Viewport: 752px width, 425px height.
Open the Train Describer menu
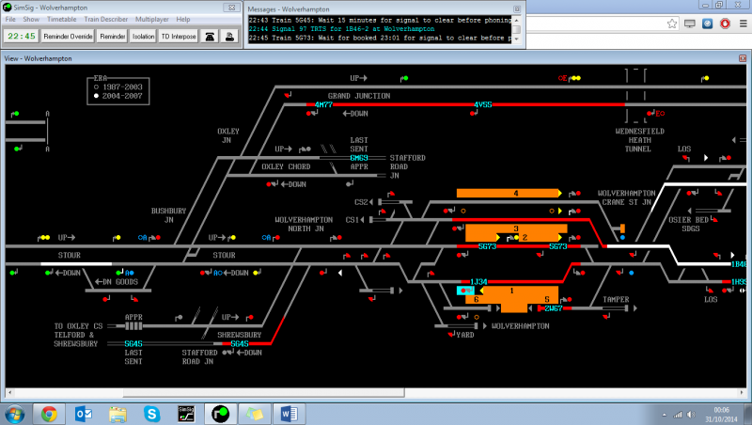(x=106, y=19)
